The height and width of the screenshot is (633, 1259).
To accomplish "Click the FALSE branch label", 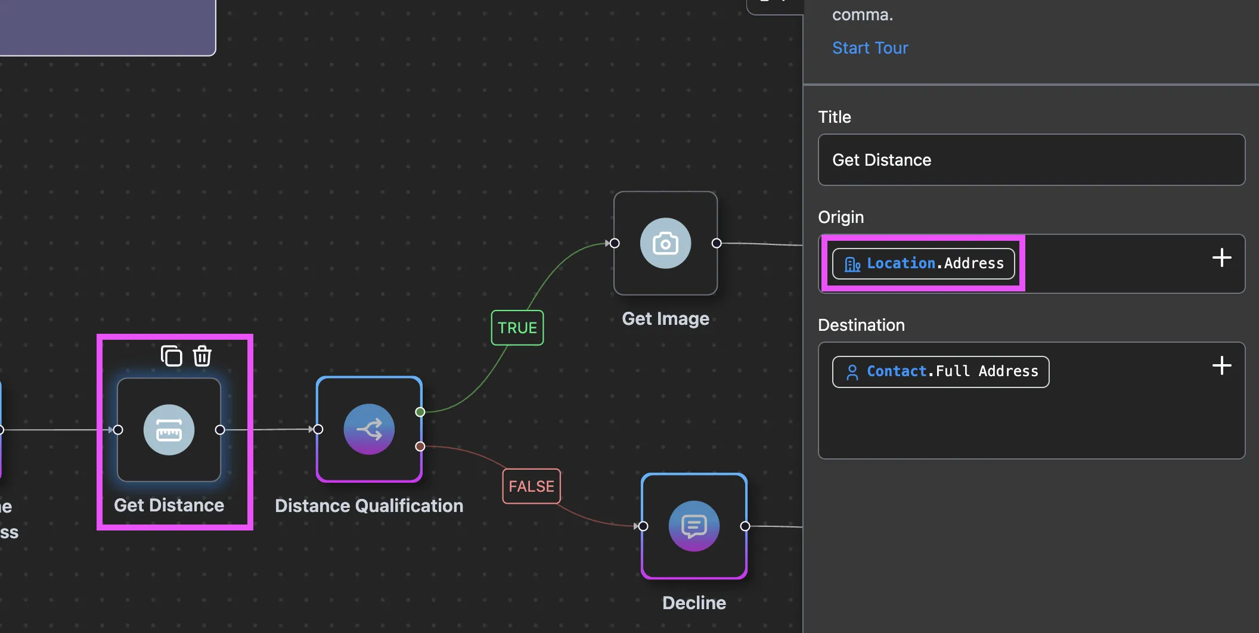I will coord(531,486).
